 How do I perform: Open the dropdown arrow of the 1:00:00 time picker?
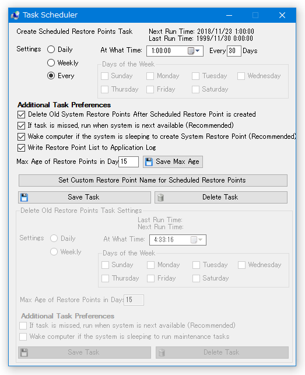pos(198,51)
